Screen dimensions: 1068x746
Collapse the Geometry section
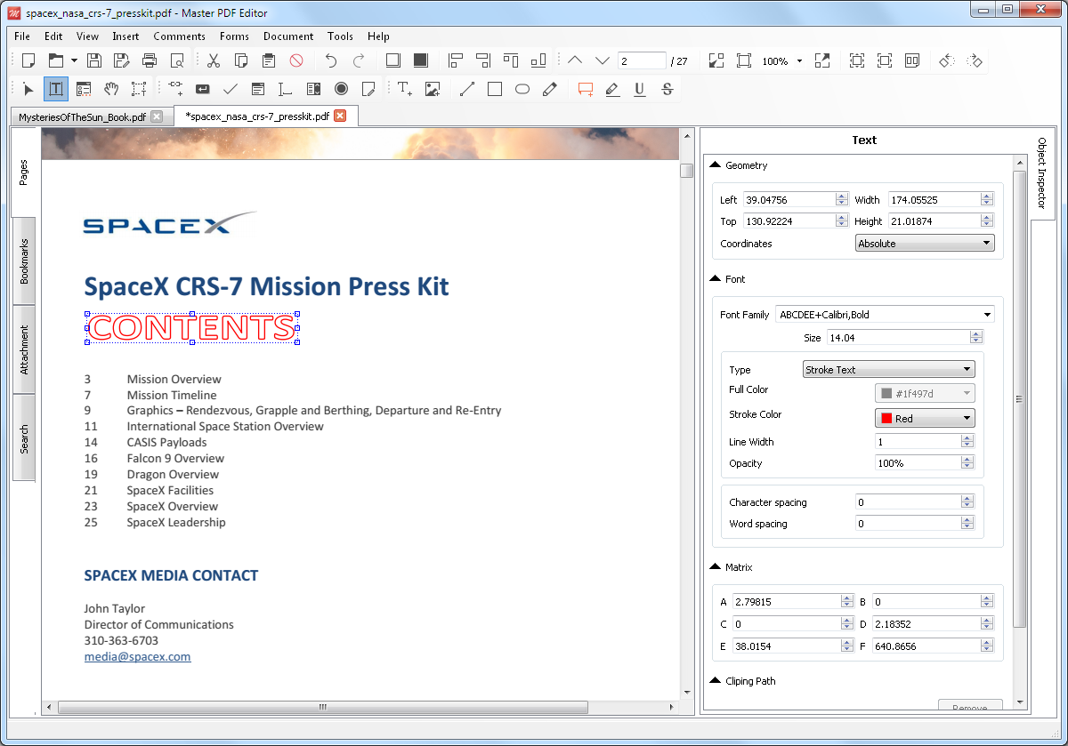tap(716, 165)
